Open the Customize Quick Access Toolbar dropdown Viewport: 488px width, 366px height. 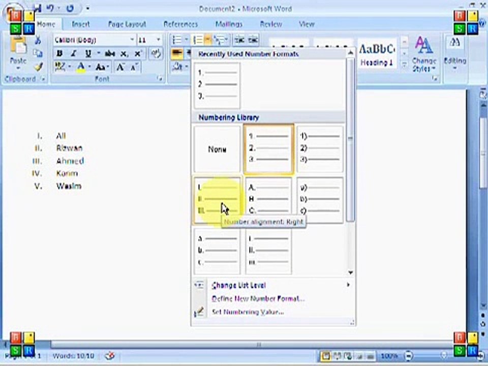tap(88, 9)
